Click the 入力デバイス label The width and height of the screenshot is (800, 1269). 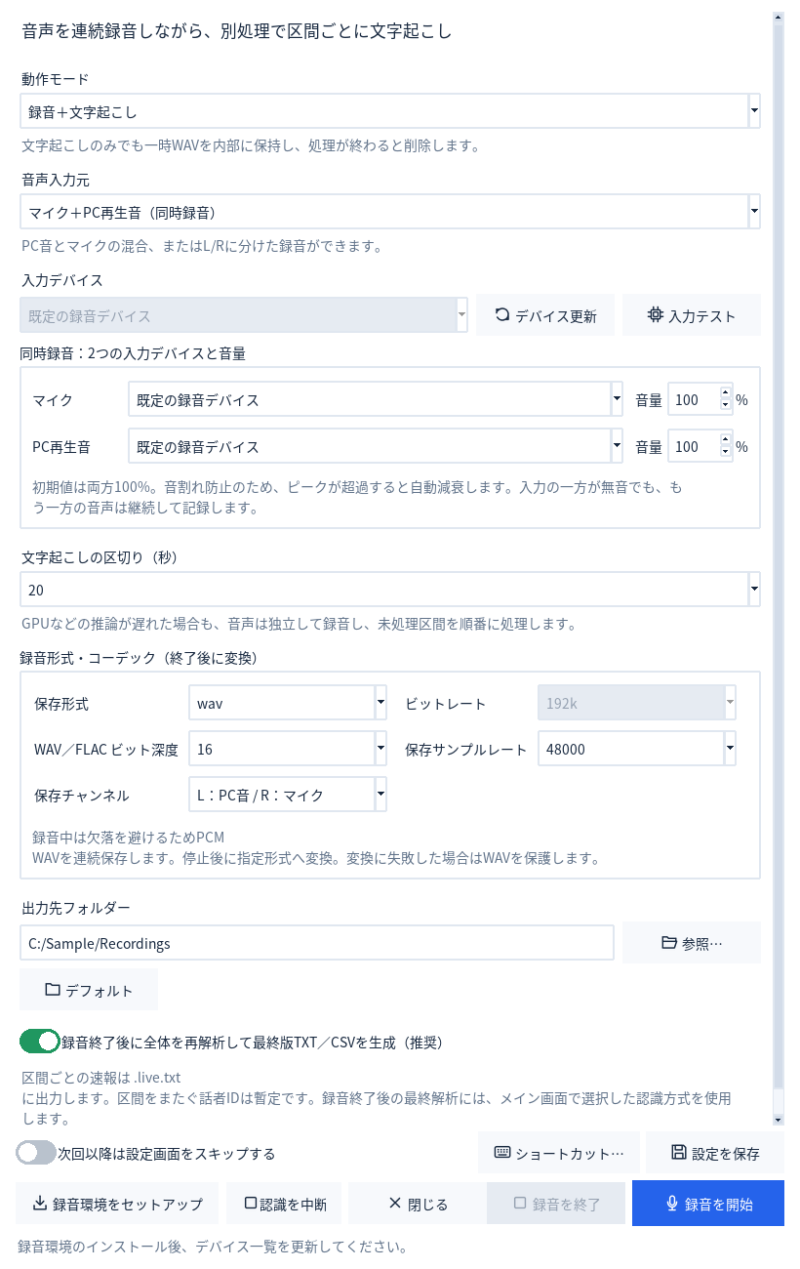click(x=62, y=281)
